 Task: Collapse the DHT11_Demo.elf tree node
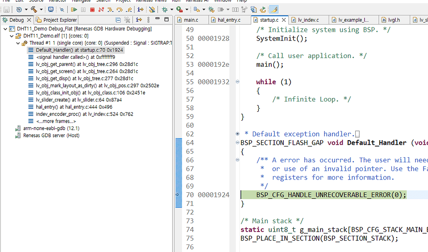(12, 36)
